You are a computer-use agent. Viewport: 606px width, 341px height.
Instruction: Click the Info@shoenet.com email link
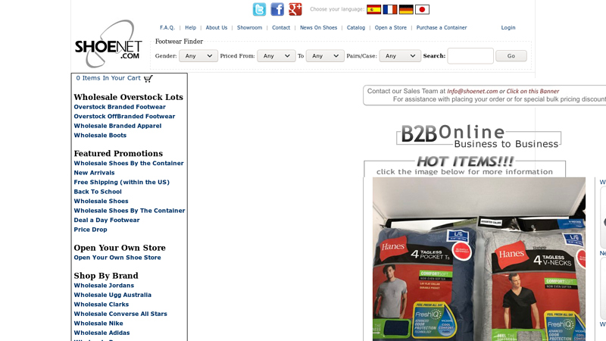pyautogui.click(x=472, y=91)
